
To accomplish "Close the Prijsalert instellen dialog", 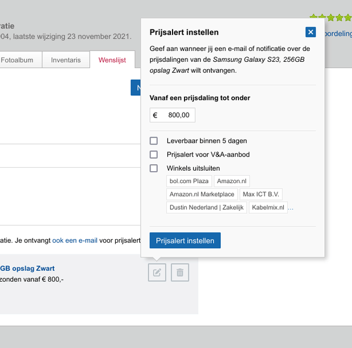I will (311, 32).
